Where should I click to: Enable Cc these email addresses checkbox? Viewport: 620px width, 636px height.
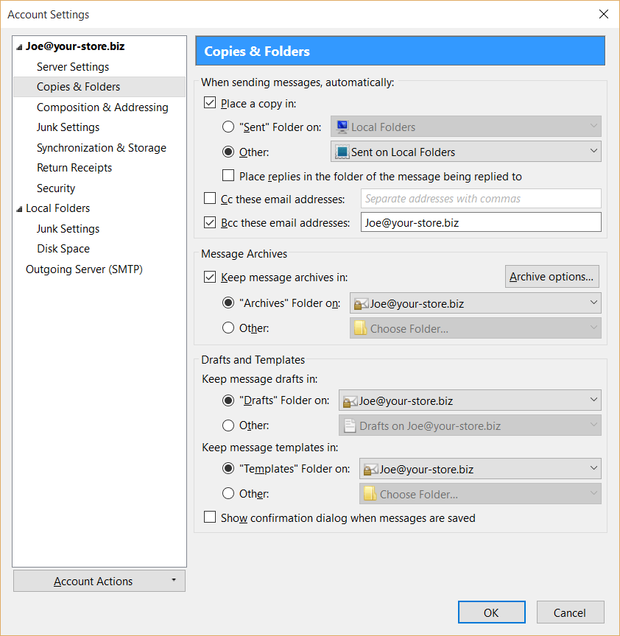tap(210, 199)
